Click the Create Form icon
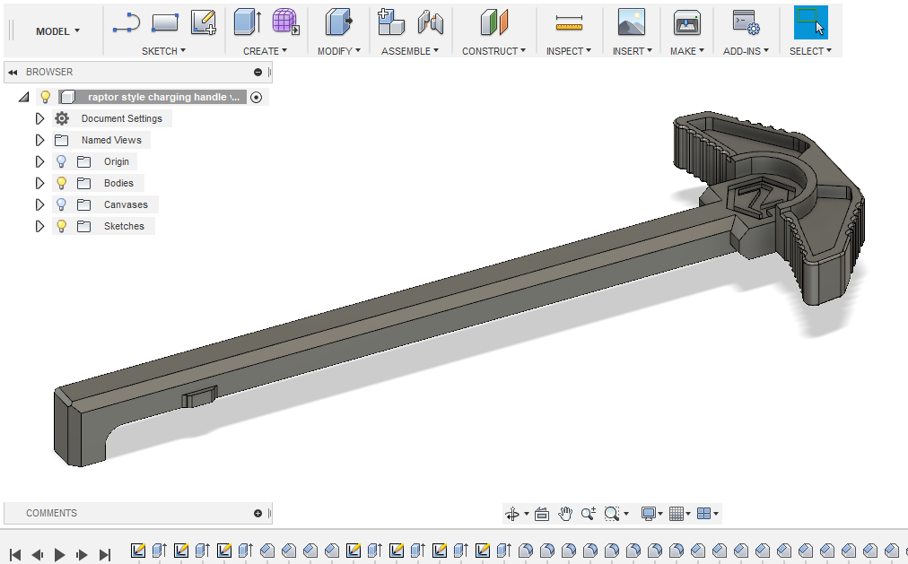 coord(285,22)
